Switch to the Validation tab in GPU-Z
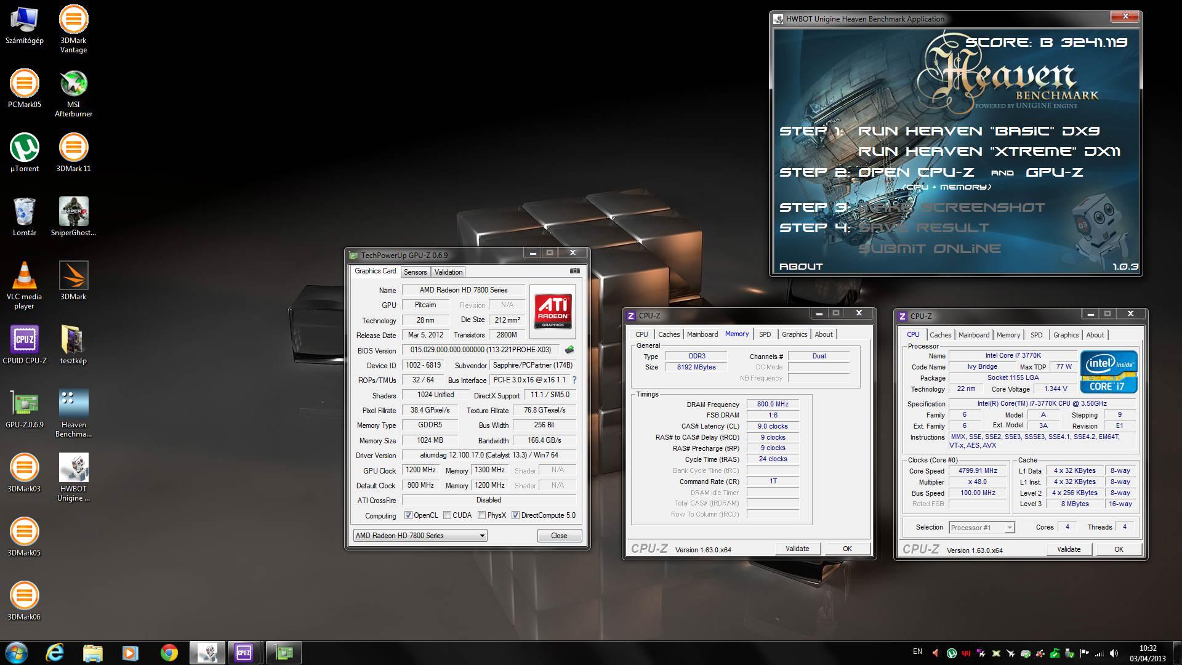1182x665 pixels. (x=448, y=272)
